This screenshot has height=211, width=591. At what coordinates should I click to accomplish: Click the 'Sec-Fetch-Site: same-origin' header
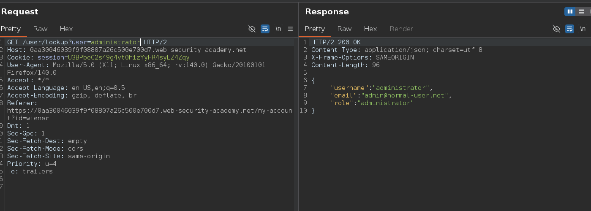[x=58, y=156]
